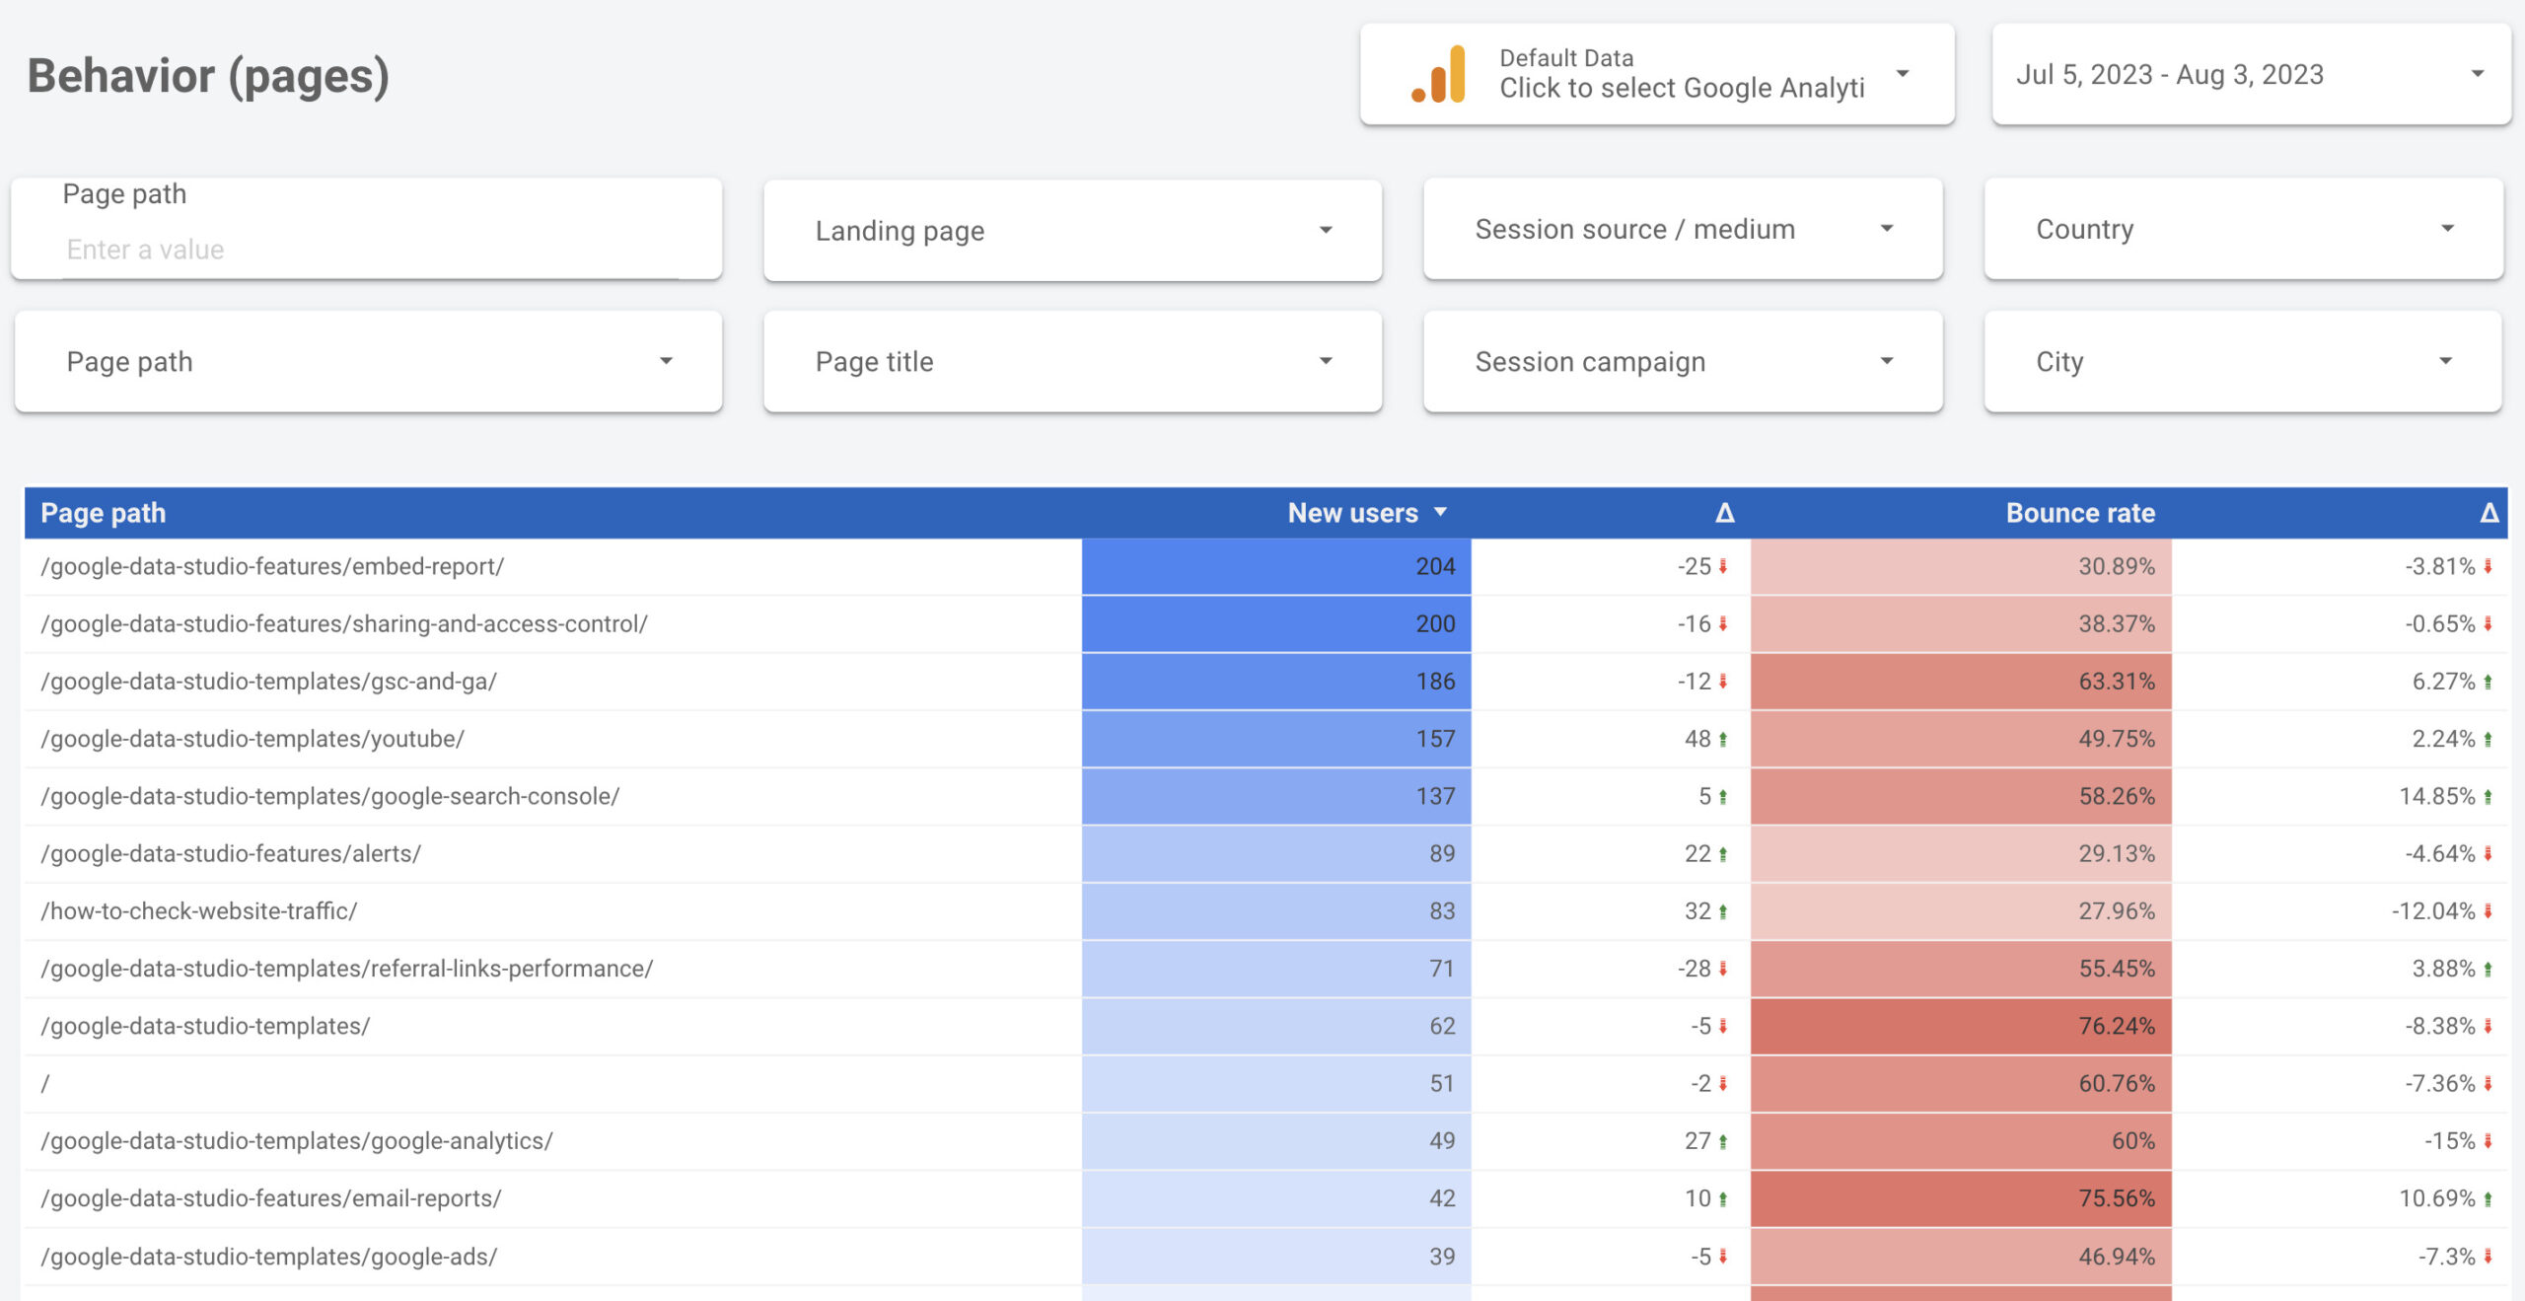Click the delta header after New users
This screenshot has height=1301, width=2525.
[1724, 513]
